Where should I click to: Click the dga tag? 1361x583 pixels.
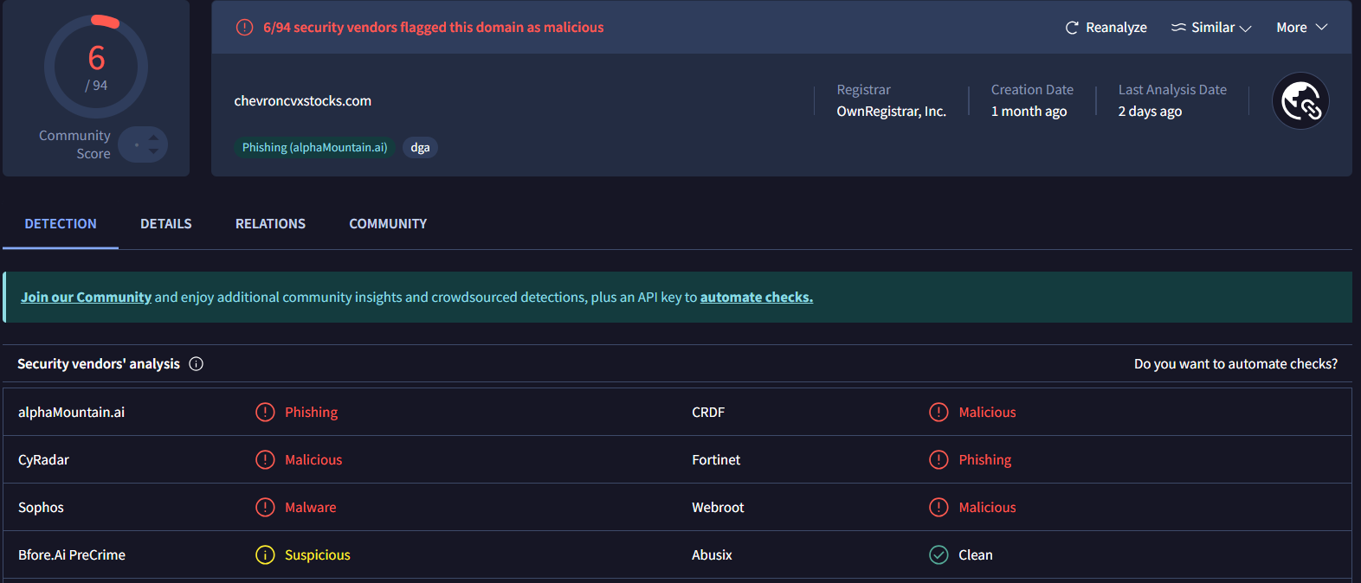tap(420, 148)
